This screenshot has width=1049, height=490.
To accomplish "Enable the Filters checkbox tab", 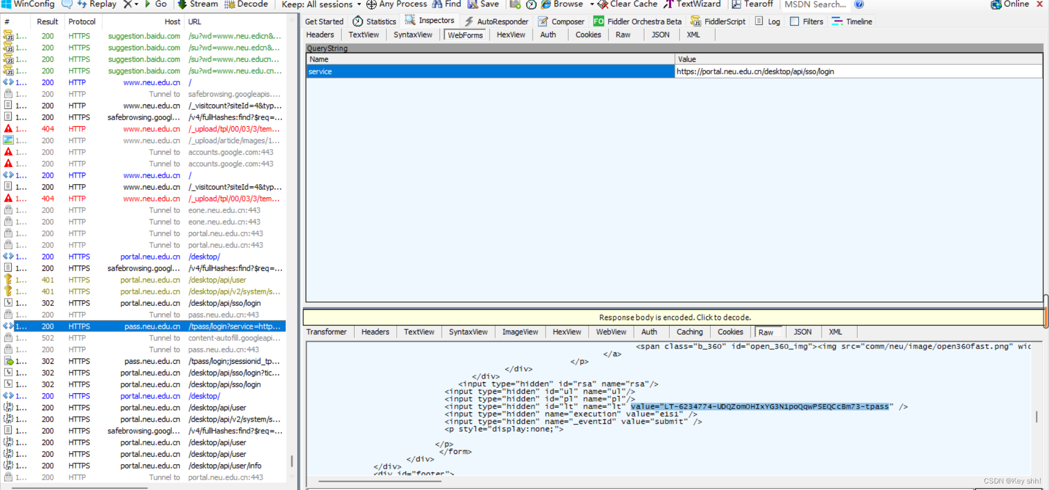I will tap(807, 21).
